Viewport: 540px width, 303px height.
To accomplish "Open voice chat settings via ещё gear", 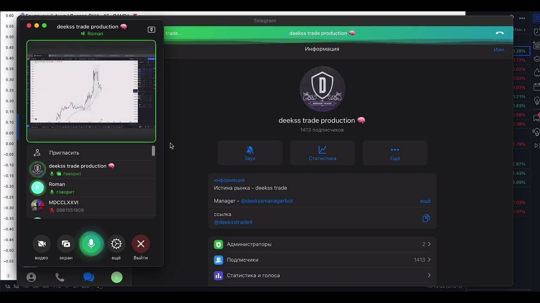I will pos(116,244).
